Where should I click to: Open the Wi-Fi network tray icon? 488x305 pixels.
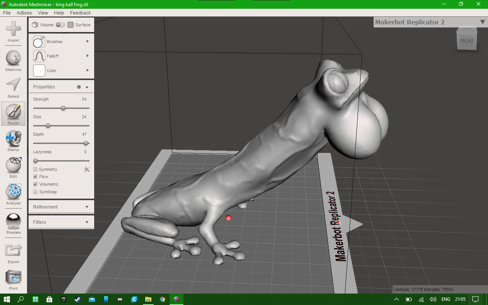point(421,299)
